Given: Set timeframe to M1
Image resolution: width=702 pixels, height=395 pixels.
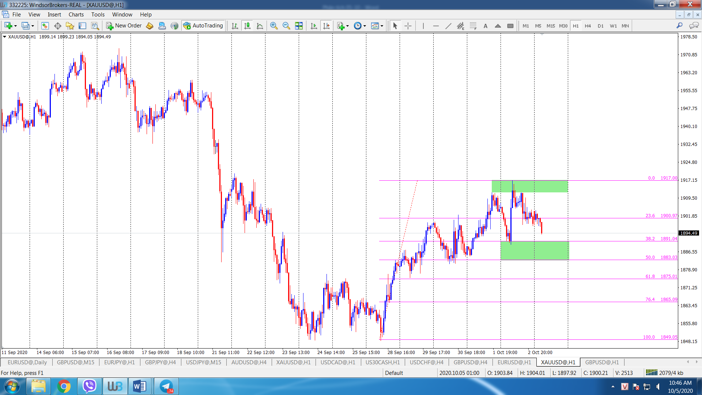Looking at the screenshot, I should click(525, 26).
